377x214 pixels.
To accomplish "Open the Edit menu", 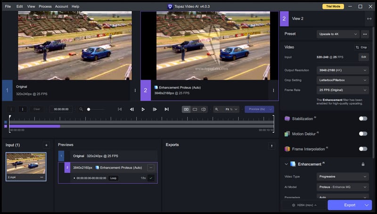I will pyautogui.click(x=19, y=7).
